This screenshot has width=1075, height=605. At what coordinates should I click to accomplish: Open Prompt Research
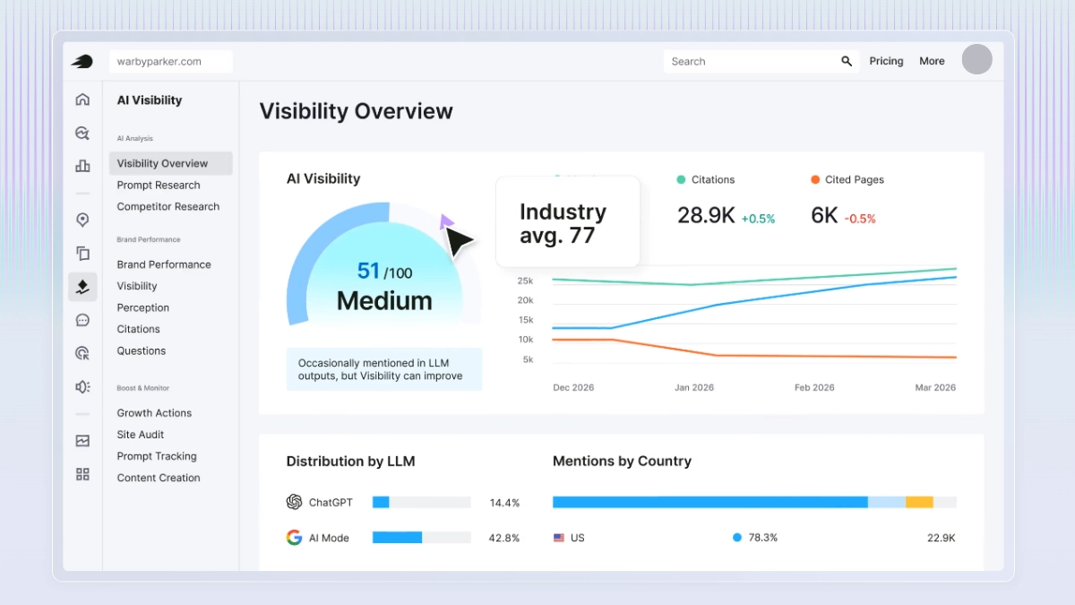[159, 185]
